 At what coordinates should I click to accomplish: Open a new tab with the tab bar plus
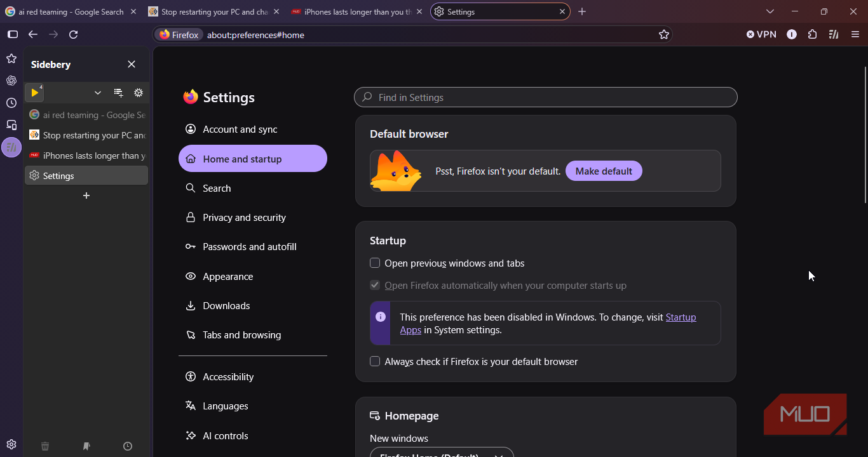coord(582,11)
